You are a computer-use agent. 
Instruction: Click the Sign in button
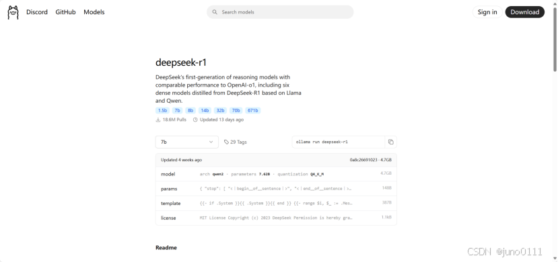(x=487, y=12)
